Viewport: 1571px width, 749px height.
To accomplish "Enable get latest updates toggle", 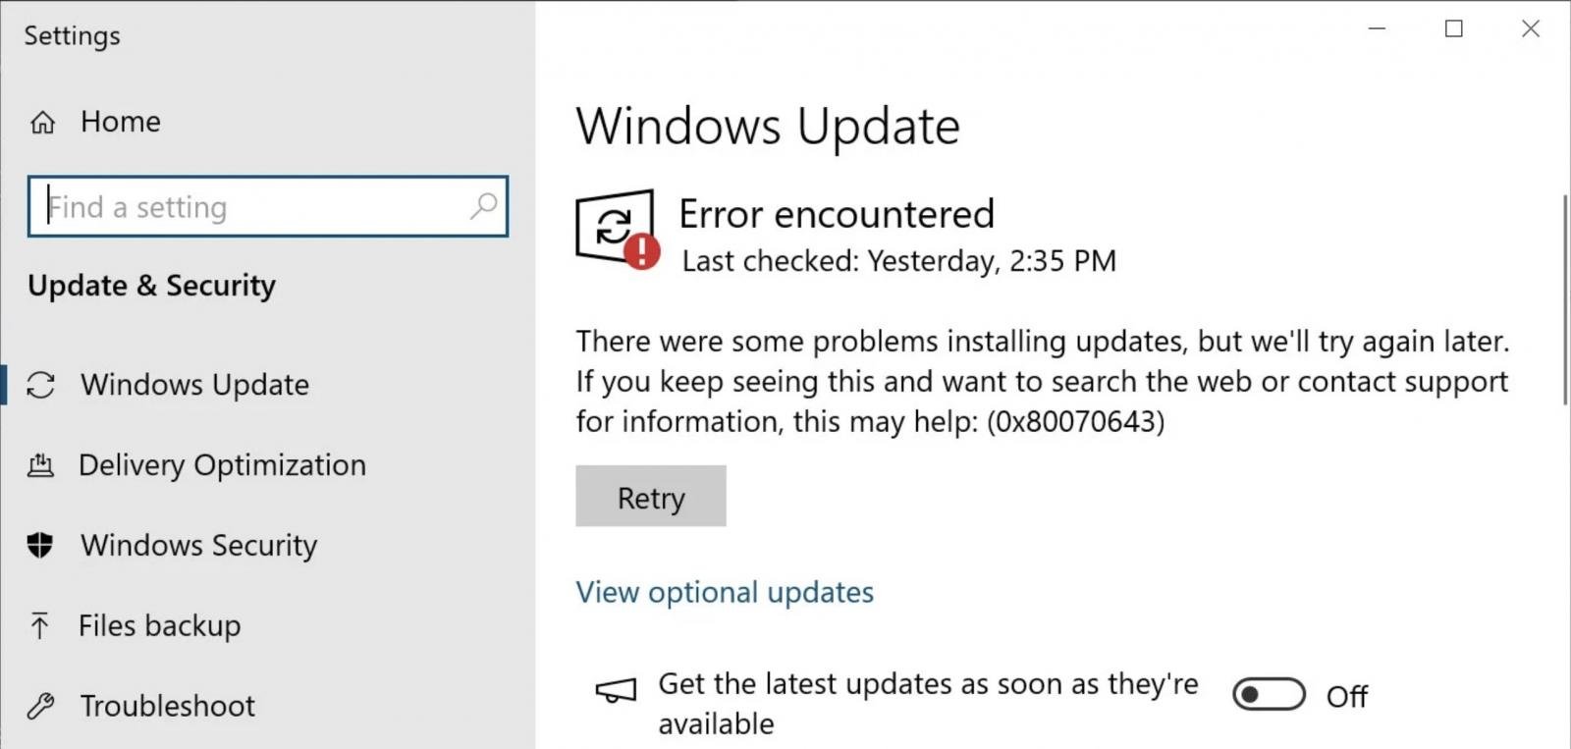I will (x=1269, y=695).
